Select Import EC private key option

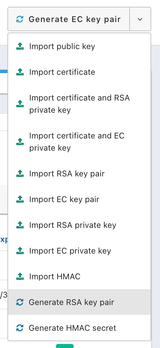pos(79,251)
